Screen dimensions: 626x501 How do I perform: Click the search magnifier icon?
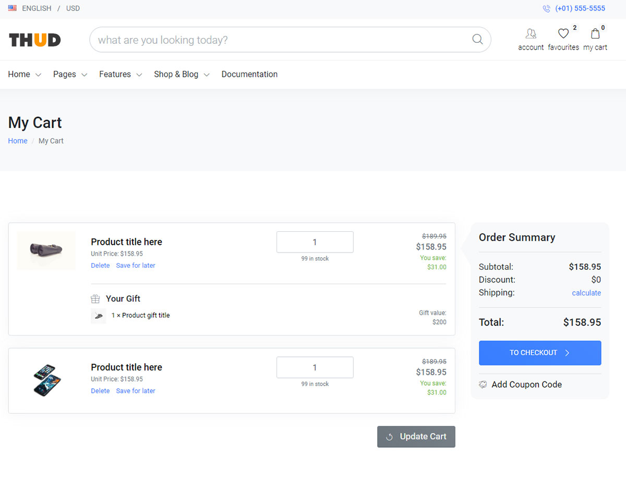477,40
